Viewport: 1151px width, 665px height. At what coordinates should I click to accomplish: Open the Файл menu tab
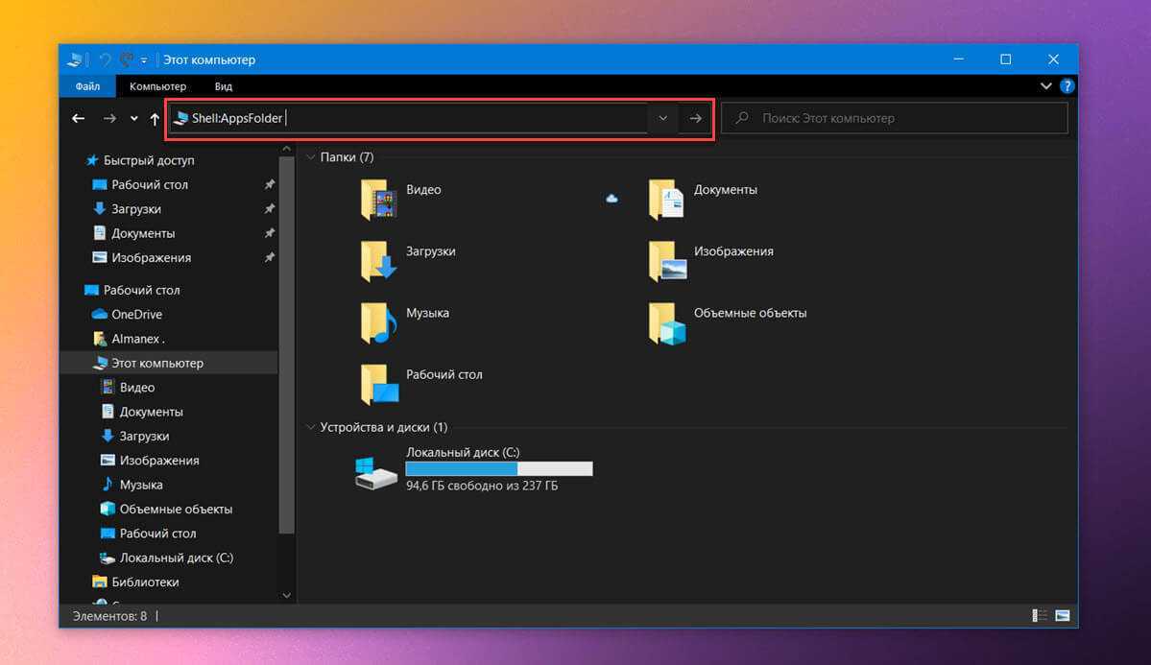pyautogui.click(x=88, y=86)
